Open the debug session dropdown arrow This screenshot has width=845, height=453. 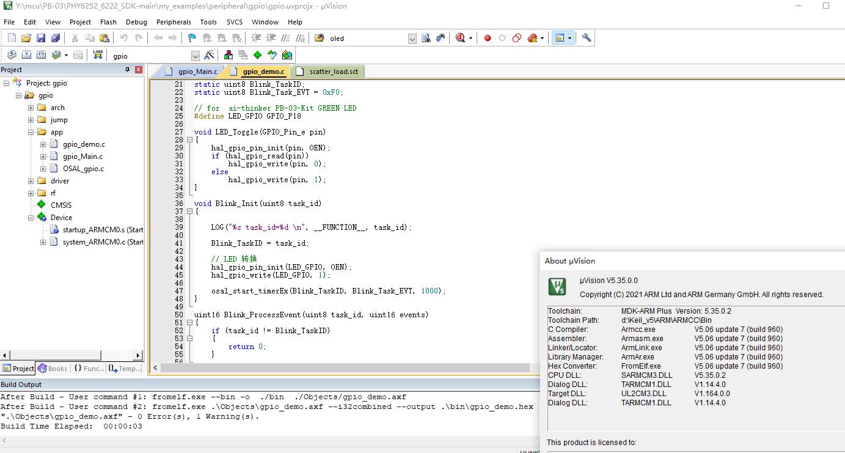470,38
